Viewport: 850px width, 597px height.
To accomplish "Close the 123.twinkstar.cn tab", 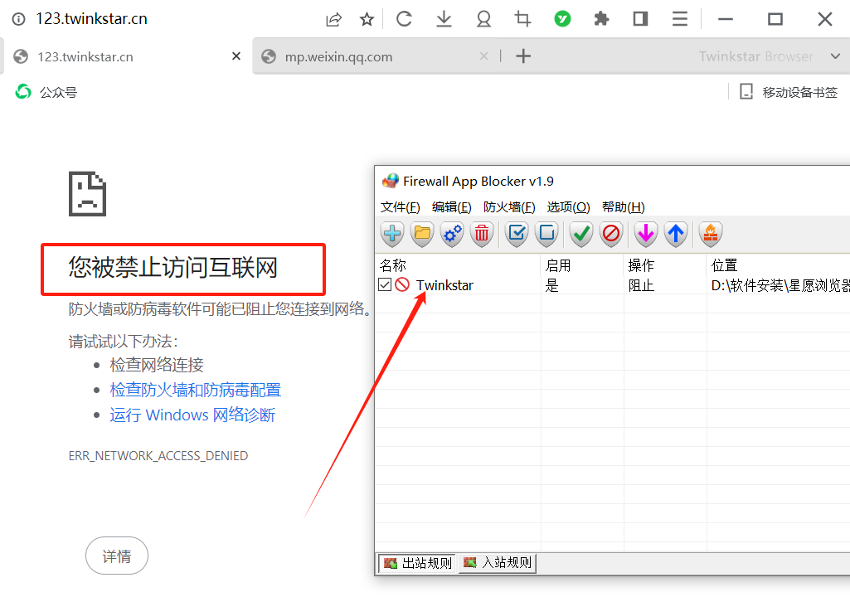I will point(236,56).
